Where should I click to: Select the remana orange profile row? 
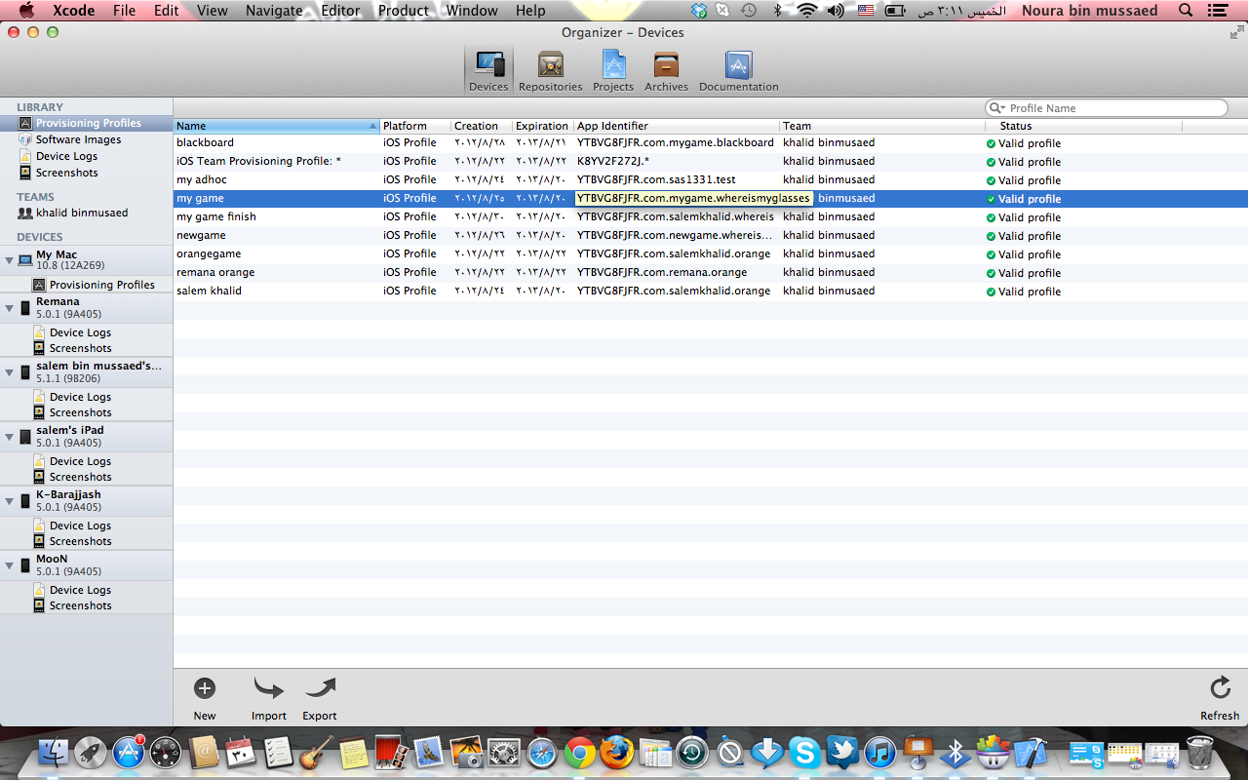[x=711, y=272]
